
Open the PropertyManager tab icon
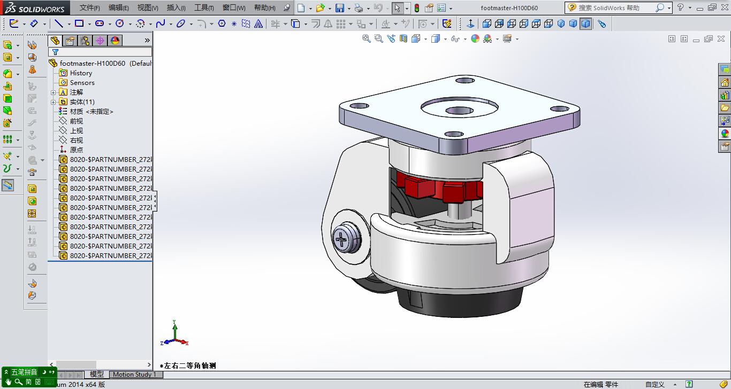pos(70,41)
